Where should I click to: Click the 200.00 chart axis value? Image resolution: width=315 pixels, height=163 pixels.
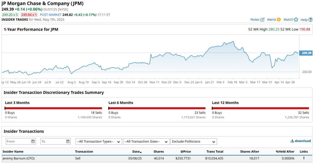coord(307,72)
